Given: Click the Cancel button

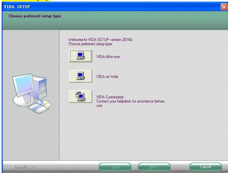Looking at the screenshot, I should pos(205,167).
